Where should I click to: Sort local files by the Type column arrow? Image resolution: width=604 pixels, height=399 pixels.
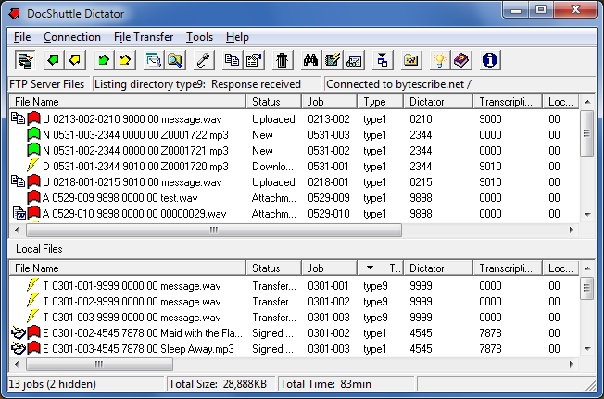pyautogui.click(x=370, y=268)
